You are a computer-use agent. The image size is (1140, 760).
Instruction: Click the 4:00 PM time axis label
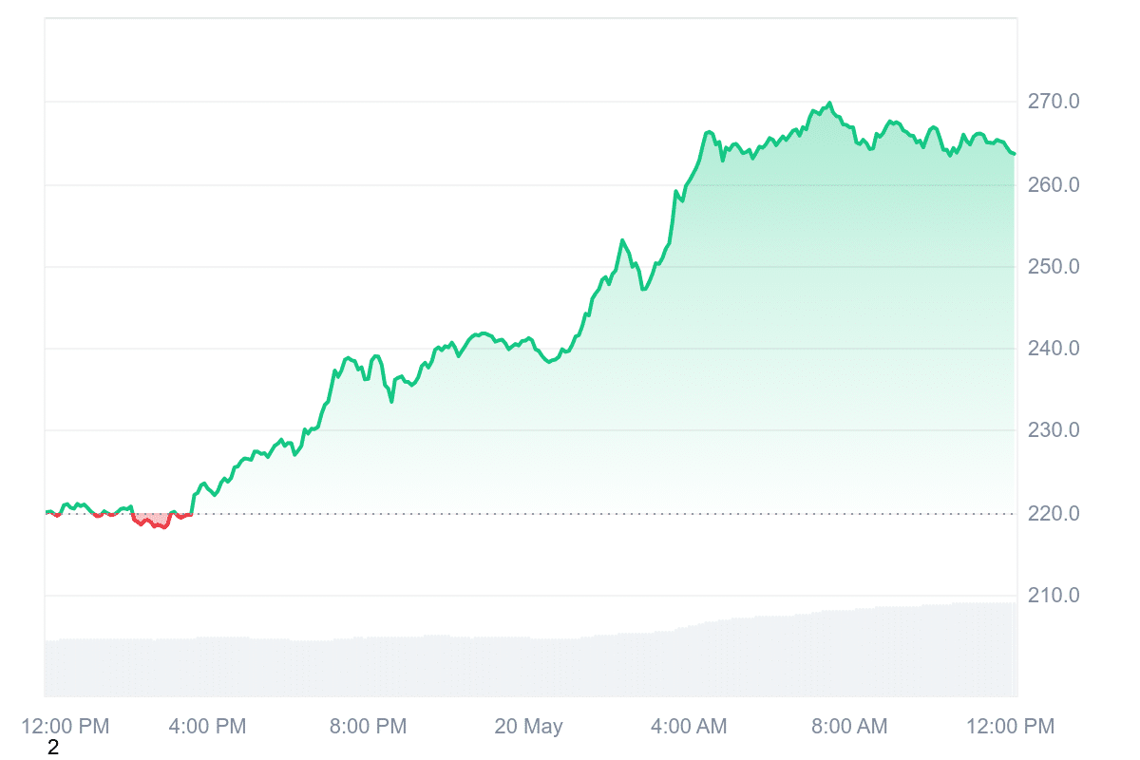[x=206, y=727]
